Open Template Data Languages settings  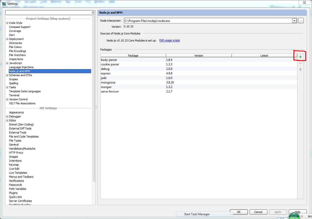click(25, 91)
